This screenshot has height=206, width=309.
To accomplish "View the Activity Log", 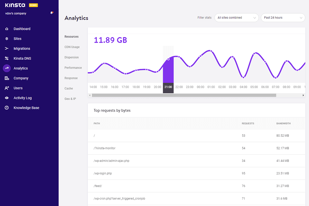I will coord(23,98).
